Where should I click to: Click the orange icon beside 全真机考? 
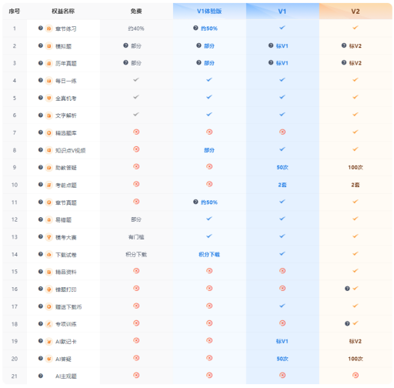(x=48, y=98)
